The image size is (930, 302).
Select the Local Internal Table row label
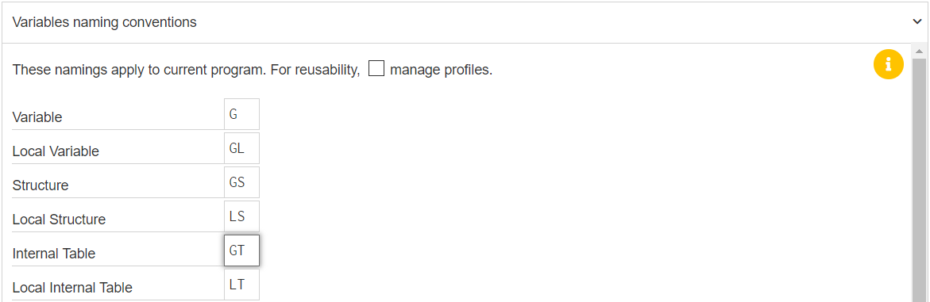click(72, 288)
